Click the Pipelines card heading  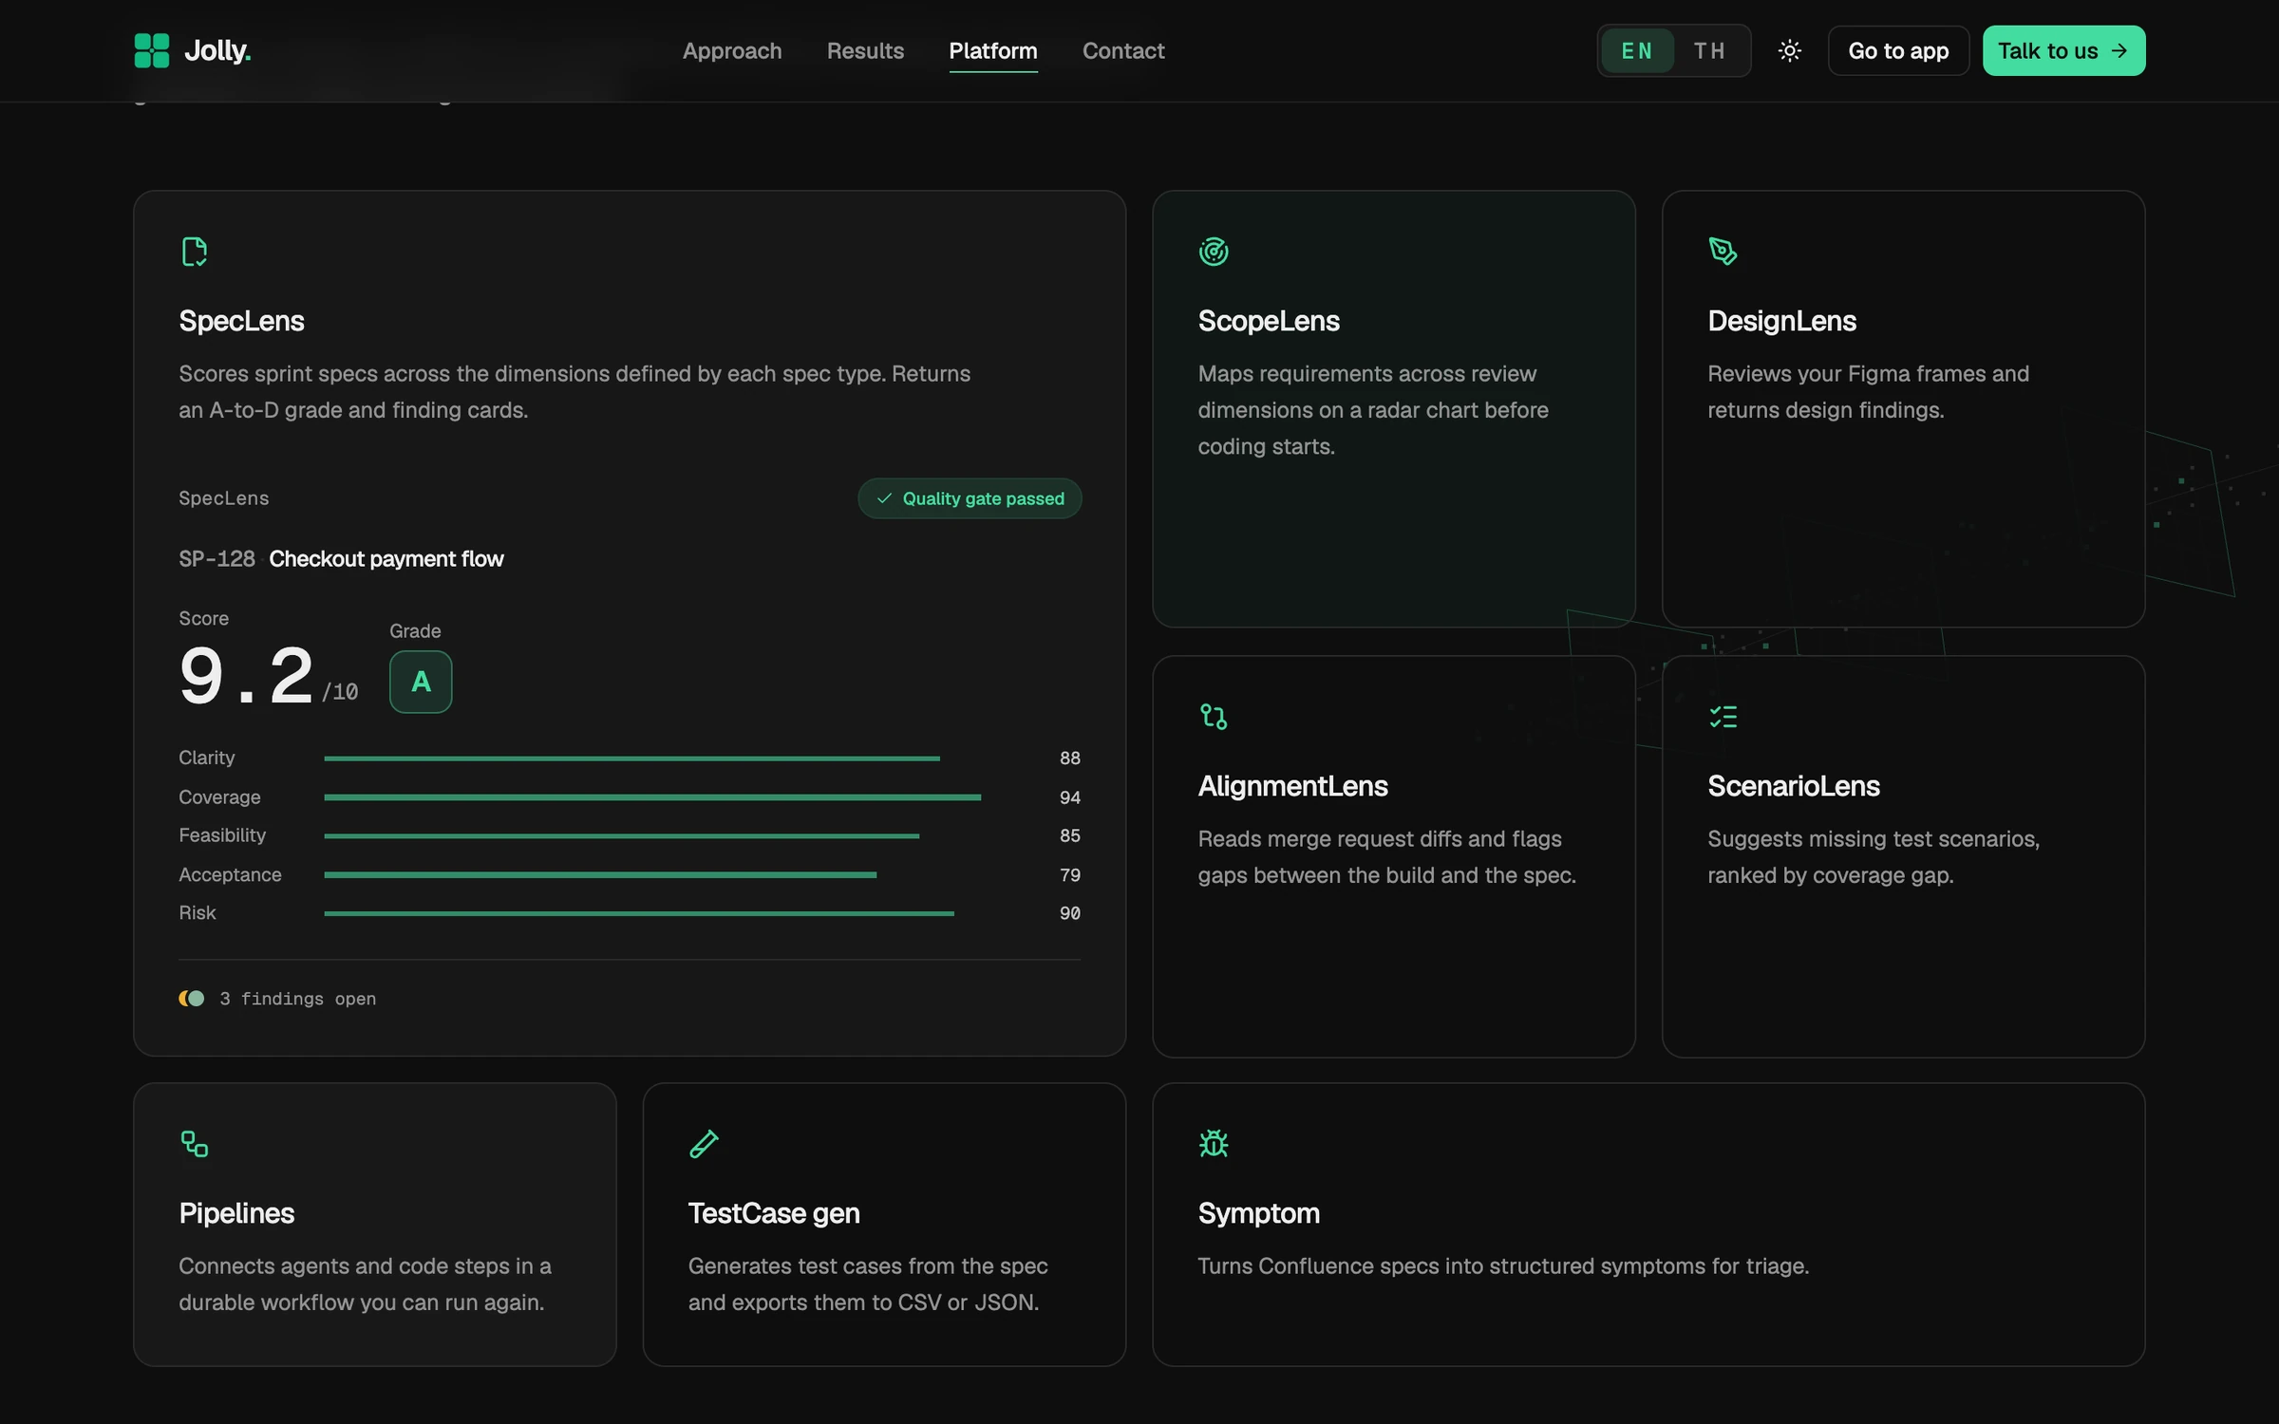click(x=236, y=1213)
